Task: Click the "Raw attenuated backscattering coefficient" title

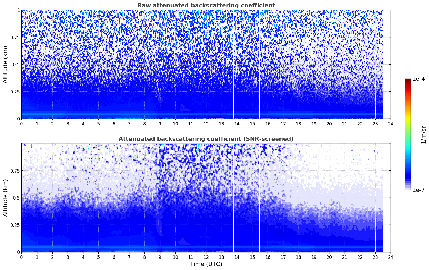Action: pos(206,6)
